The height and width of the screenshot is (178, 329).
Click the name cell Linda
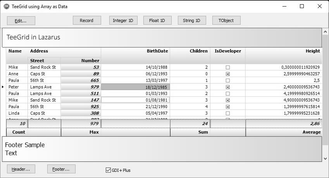tap(17, 113)
